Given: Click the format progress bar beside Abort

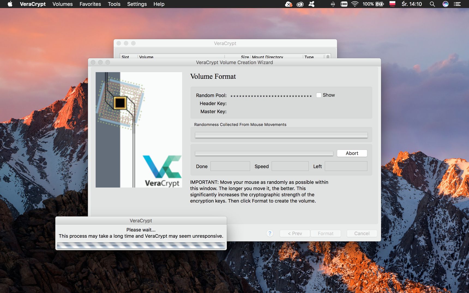Looking at the screenshot, I should 264,153.
